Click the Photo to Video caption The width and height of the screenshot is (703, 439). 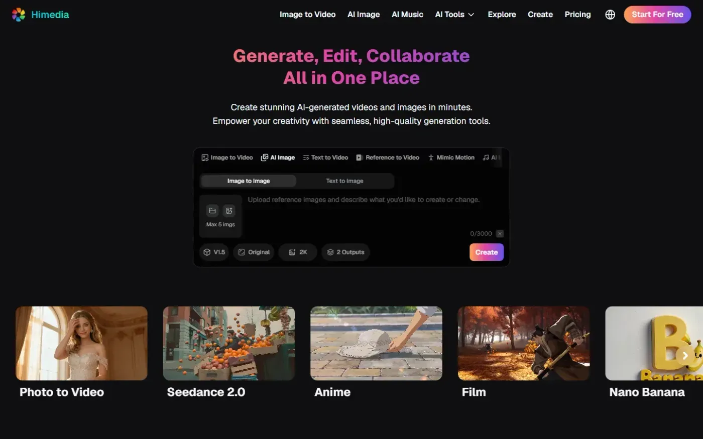(x=62, y=392)
